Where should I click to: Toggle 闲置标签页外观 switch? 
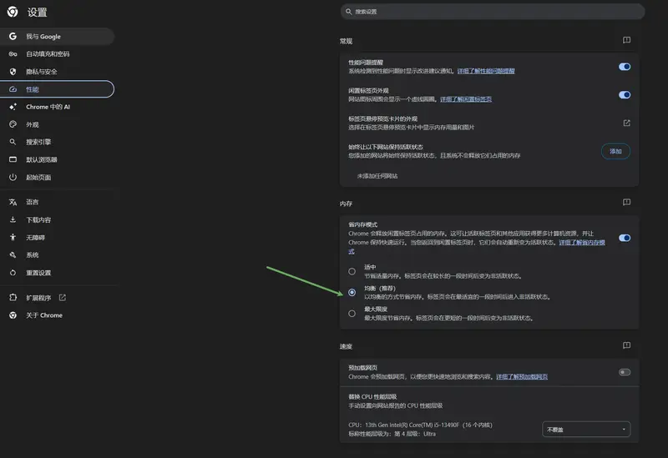pos(625,94)
